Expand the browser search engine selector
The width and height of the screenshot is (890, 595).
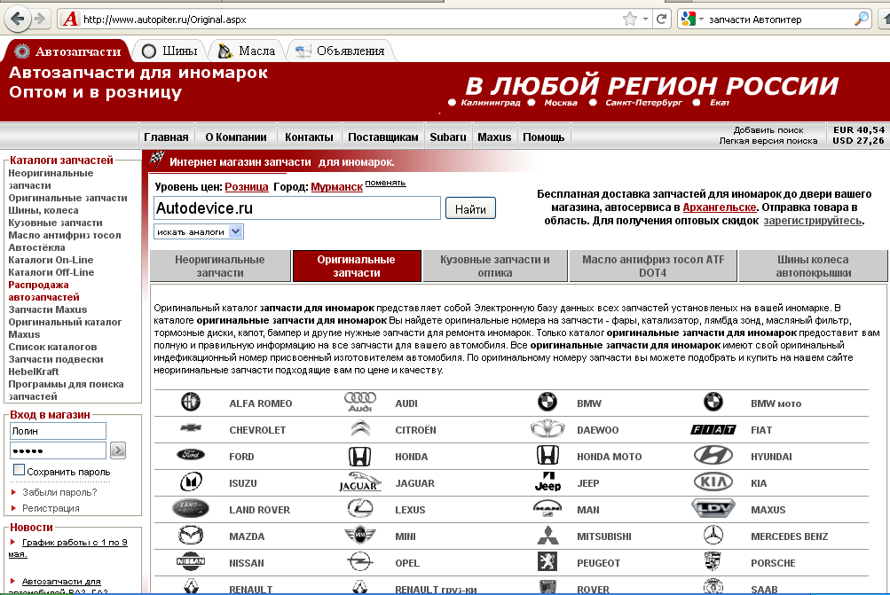692,20
